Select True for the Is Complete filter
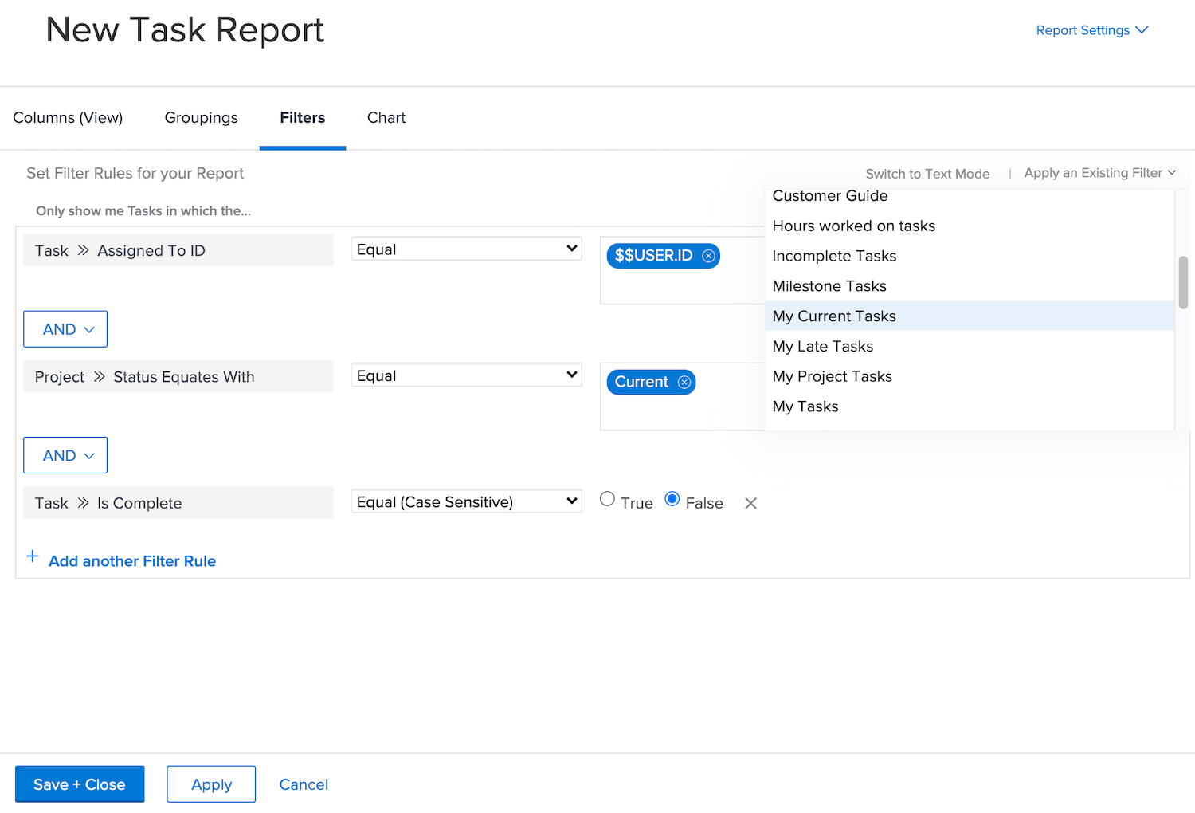 tap(607, 498)
